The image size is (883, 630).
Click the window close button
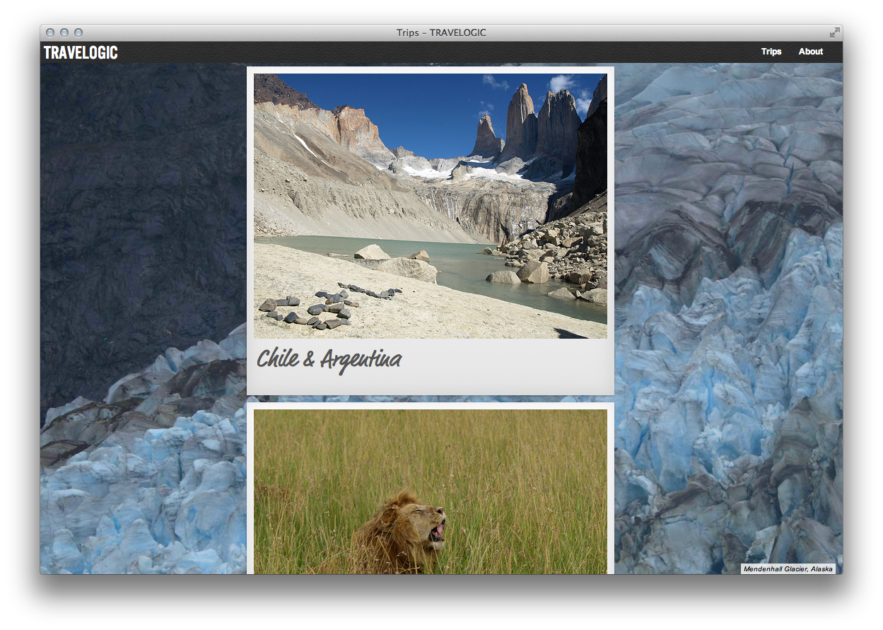[x=50, y=33]
